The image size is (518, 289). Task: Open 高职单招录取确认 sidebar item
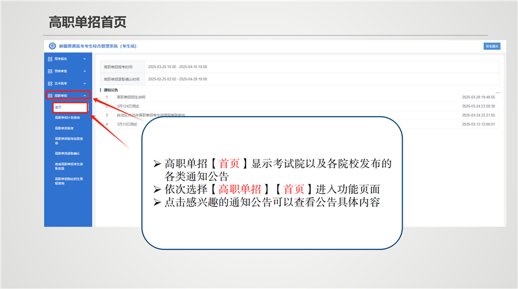pyautogui.click(x=66, y=154)
